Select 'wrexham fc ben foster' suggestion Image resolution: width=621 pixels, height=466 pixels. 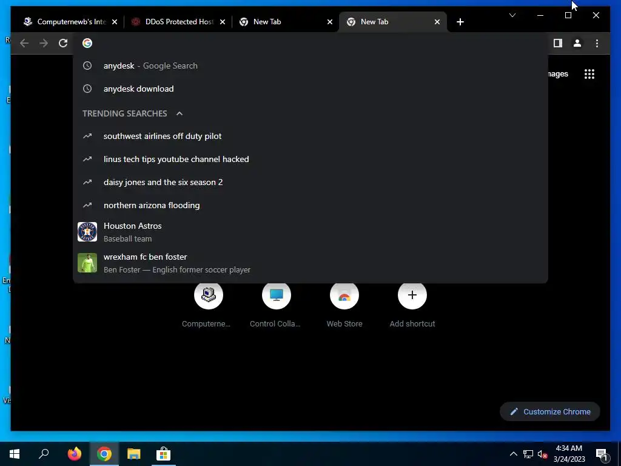pos(310,263)
